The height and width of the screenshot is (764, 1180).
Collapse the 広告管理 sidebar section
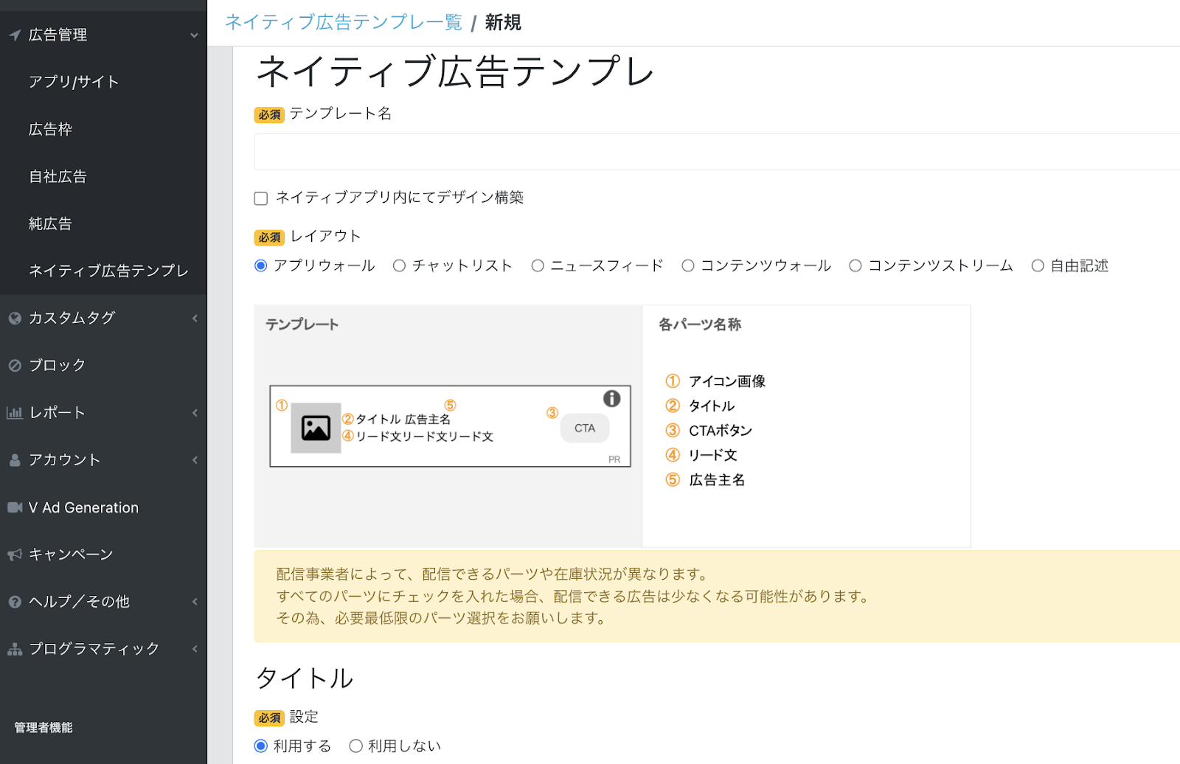195,34
